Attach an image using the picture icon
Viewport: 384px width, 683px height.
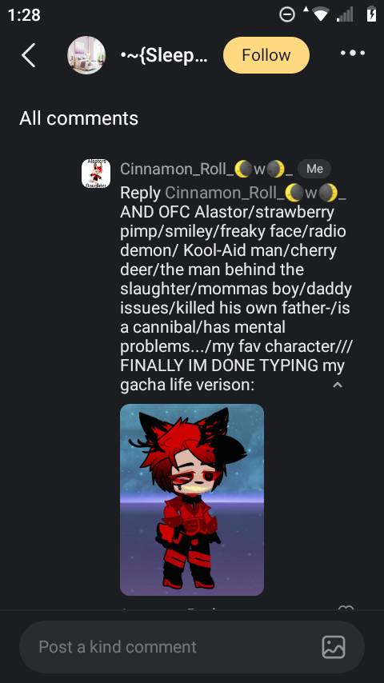(x=334, y=647)
